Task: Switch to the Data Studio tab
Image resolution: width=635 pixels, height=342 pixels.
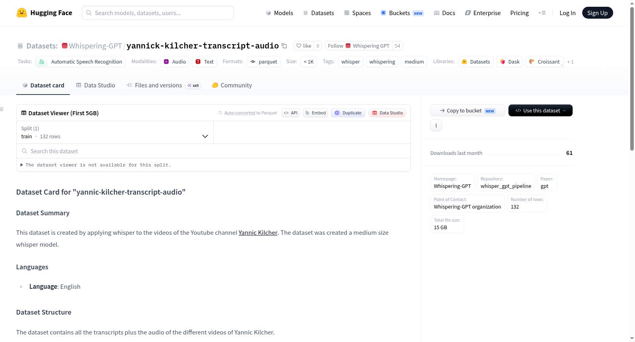Action: point(95,85)
